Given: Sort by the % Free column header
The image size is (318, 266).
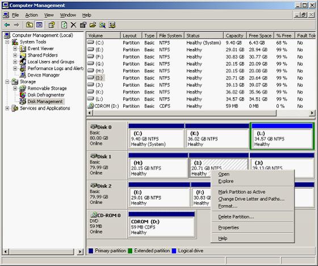Looking at the screenshot, I should [x=284, y=36].
